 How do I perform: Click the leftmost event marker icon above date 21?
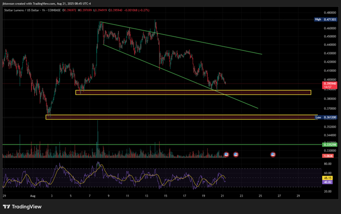point(226,154)
